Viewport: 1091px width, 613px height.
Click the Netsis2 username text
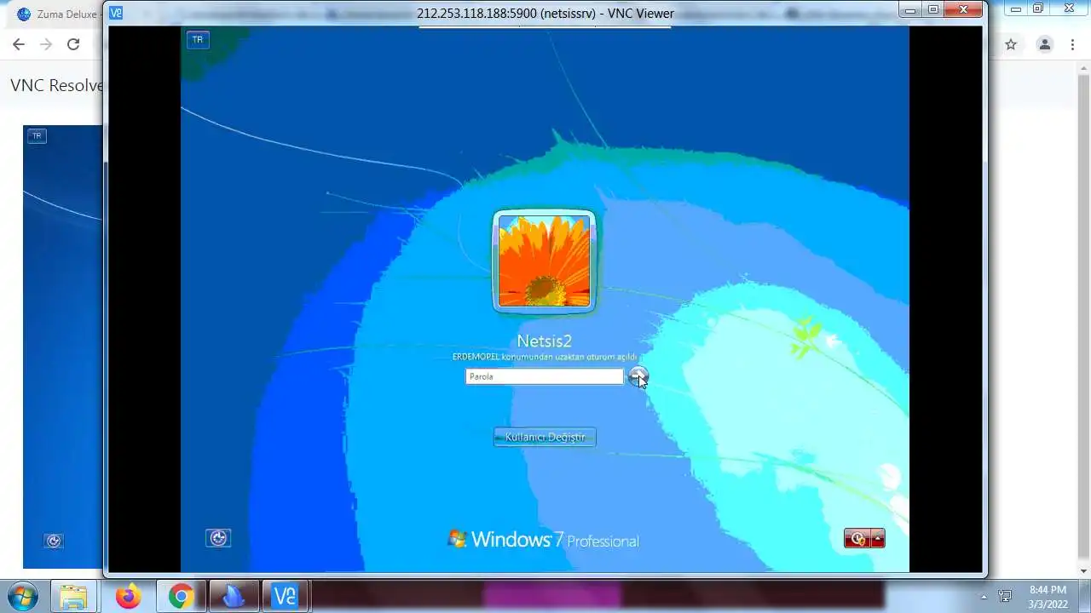(x=544, y=341)
